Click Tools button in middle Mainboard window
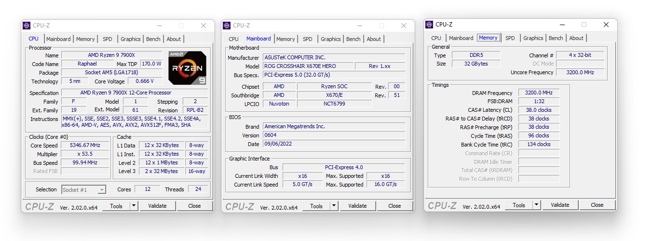The height and width of the screenshot is (241, 652). [x=316, y=206]
